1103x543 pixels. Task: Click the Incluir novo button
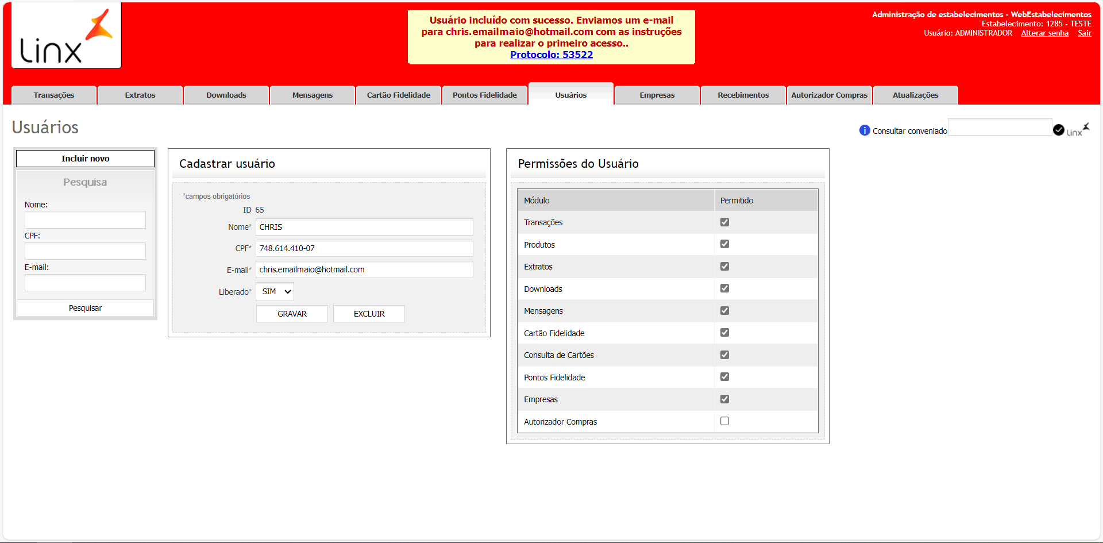pos(85,159)
